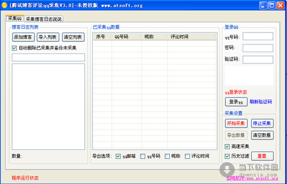Focus the 验证码 captcha field
Viewport: 287px width, 184px height.
pyautogui.click(x=258, y=60)
